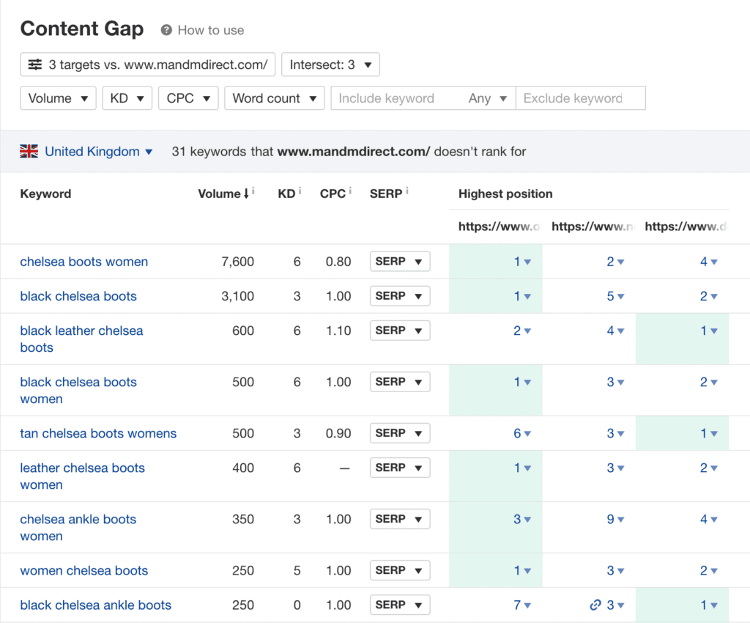
Task: Open SERP dropdown for women chelsea boots
Action: coord(400,570)
